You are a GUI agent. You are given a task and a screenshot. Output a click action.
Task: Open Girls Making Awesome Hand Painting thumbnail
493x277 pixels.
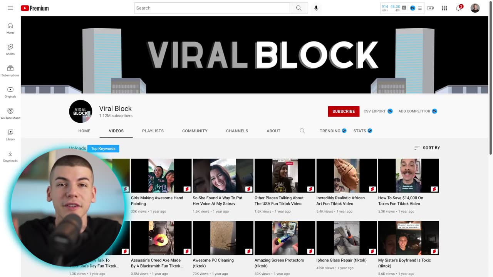pos(161,176)
